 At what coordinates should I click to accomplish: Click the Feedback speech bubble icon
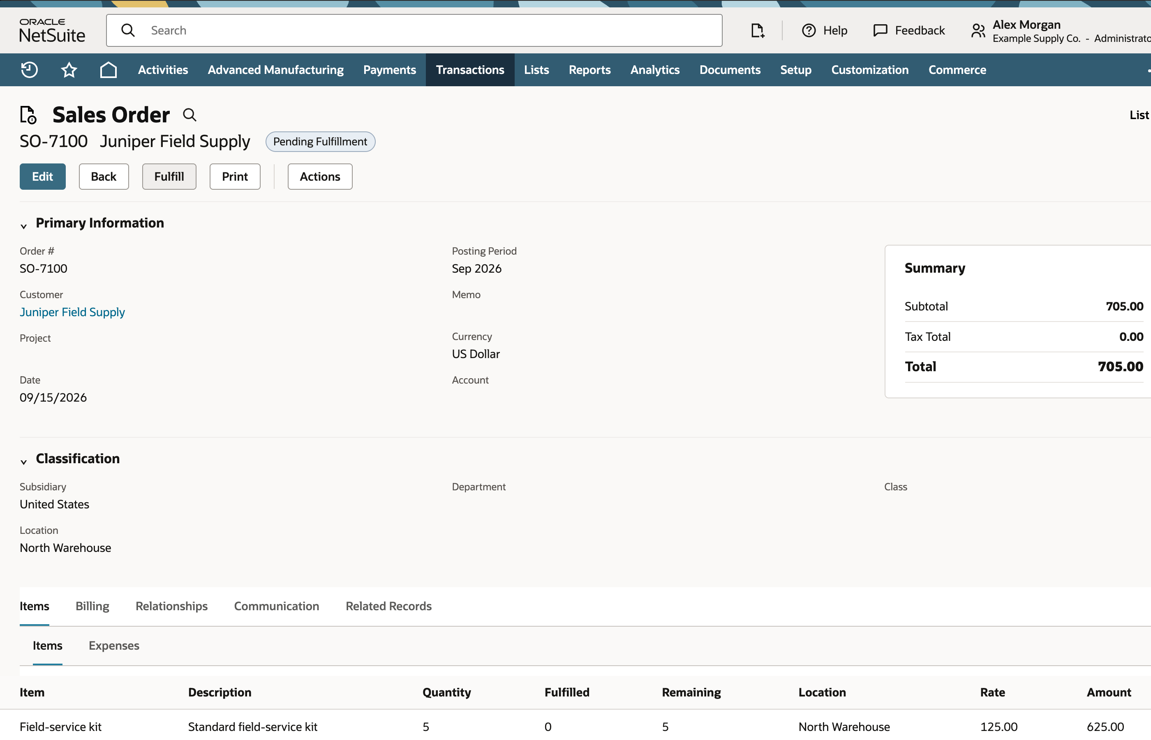coord(880,30)
